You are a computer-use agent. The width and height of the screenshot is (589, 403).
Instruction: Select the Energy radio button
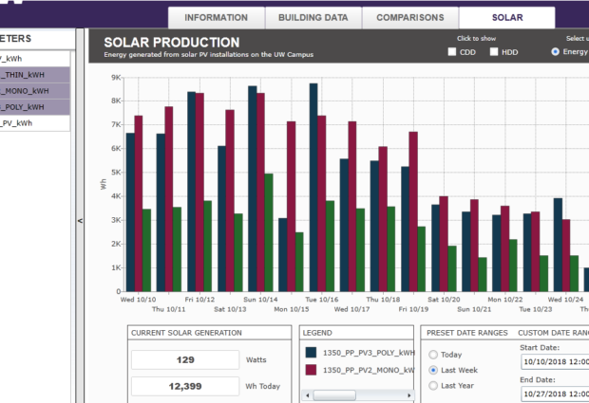[x=556, y=52]
